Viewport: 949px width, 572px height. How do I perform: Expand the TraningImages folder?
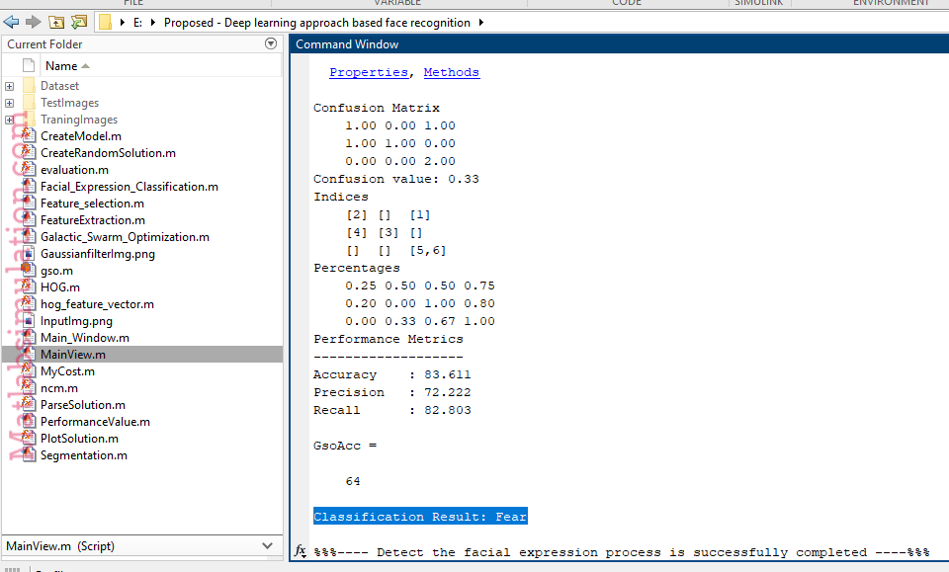pyautogui.click(x=9, y=120)
